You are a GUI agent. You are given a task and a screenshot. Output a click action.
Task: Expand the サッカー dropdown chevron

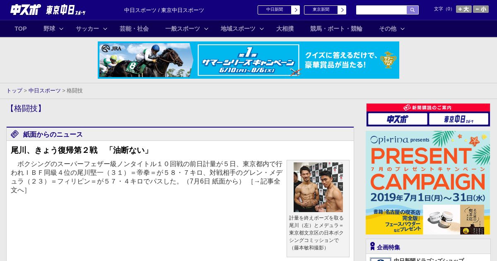pos(105,29)
